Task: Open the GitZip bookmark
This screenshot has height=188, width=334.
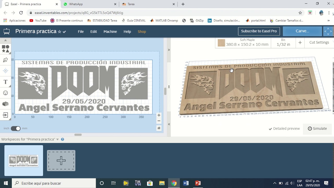Action: [x=197, y=20]
